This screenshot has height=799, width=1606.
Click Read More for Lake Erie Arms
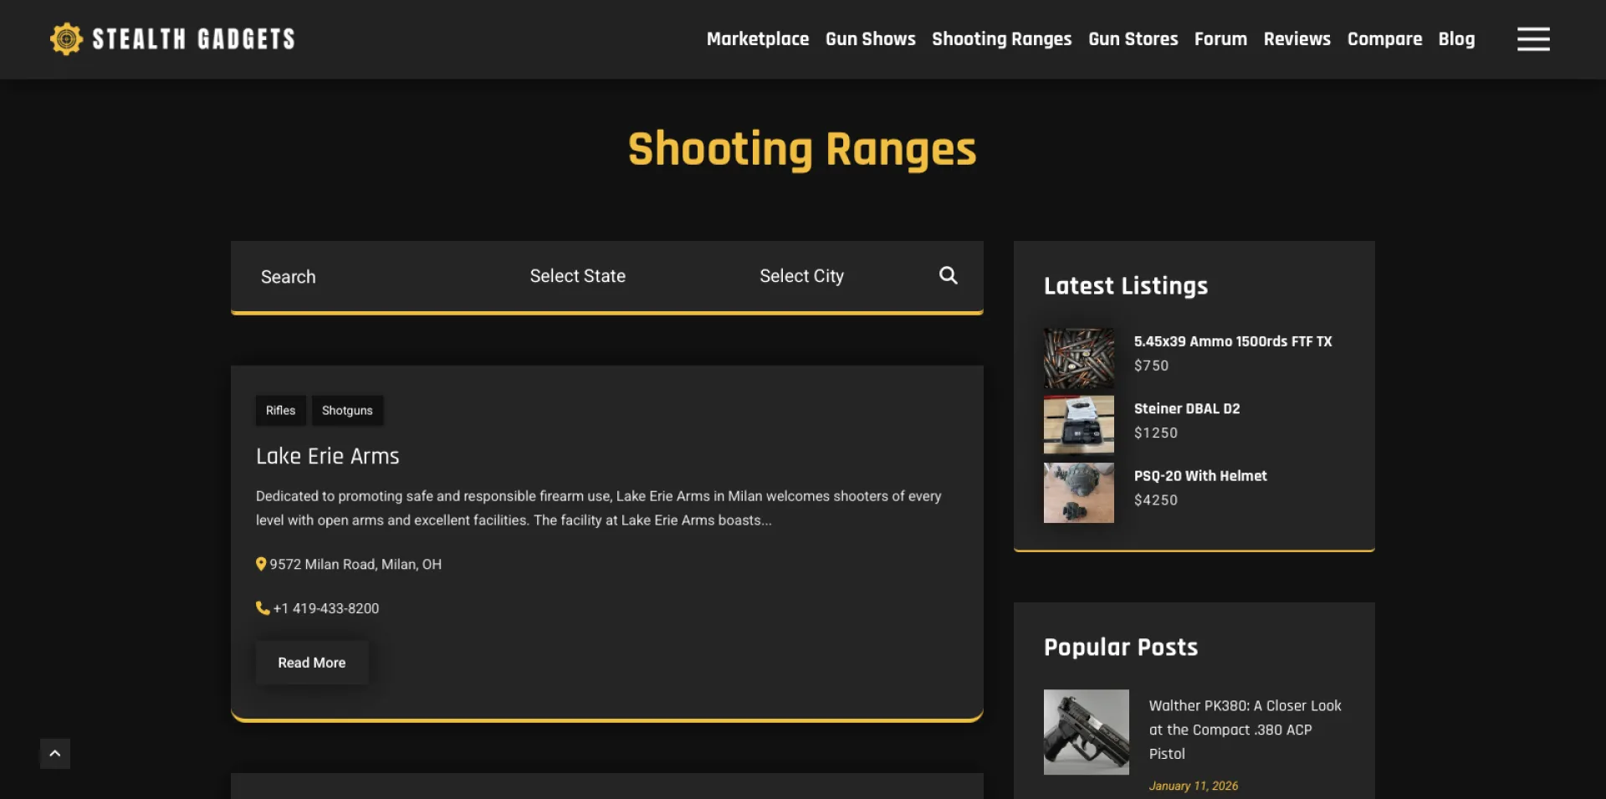point(311,663)
